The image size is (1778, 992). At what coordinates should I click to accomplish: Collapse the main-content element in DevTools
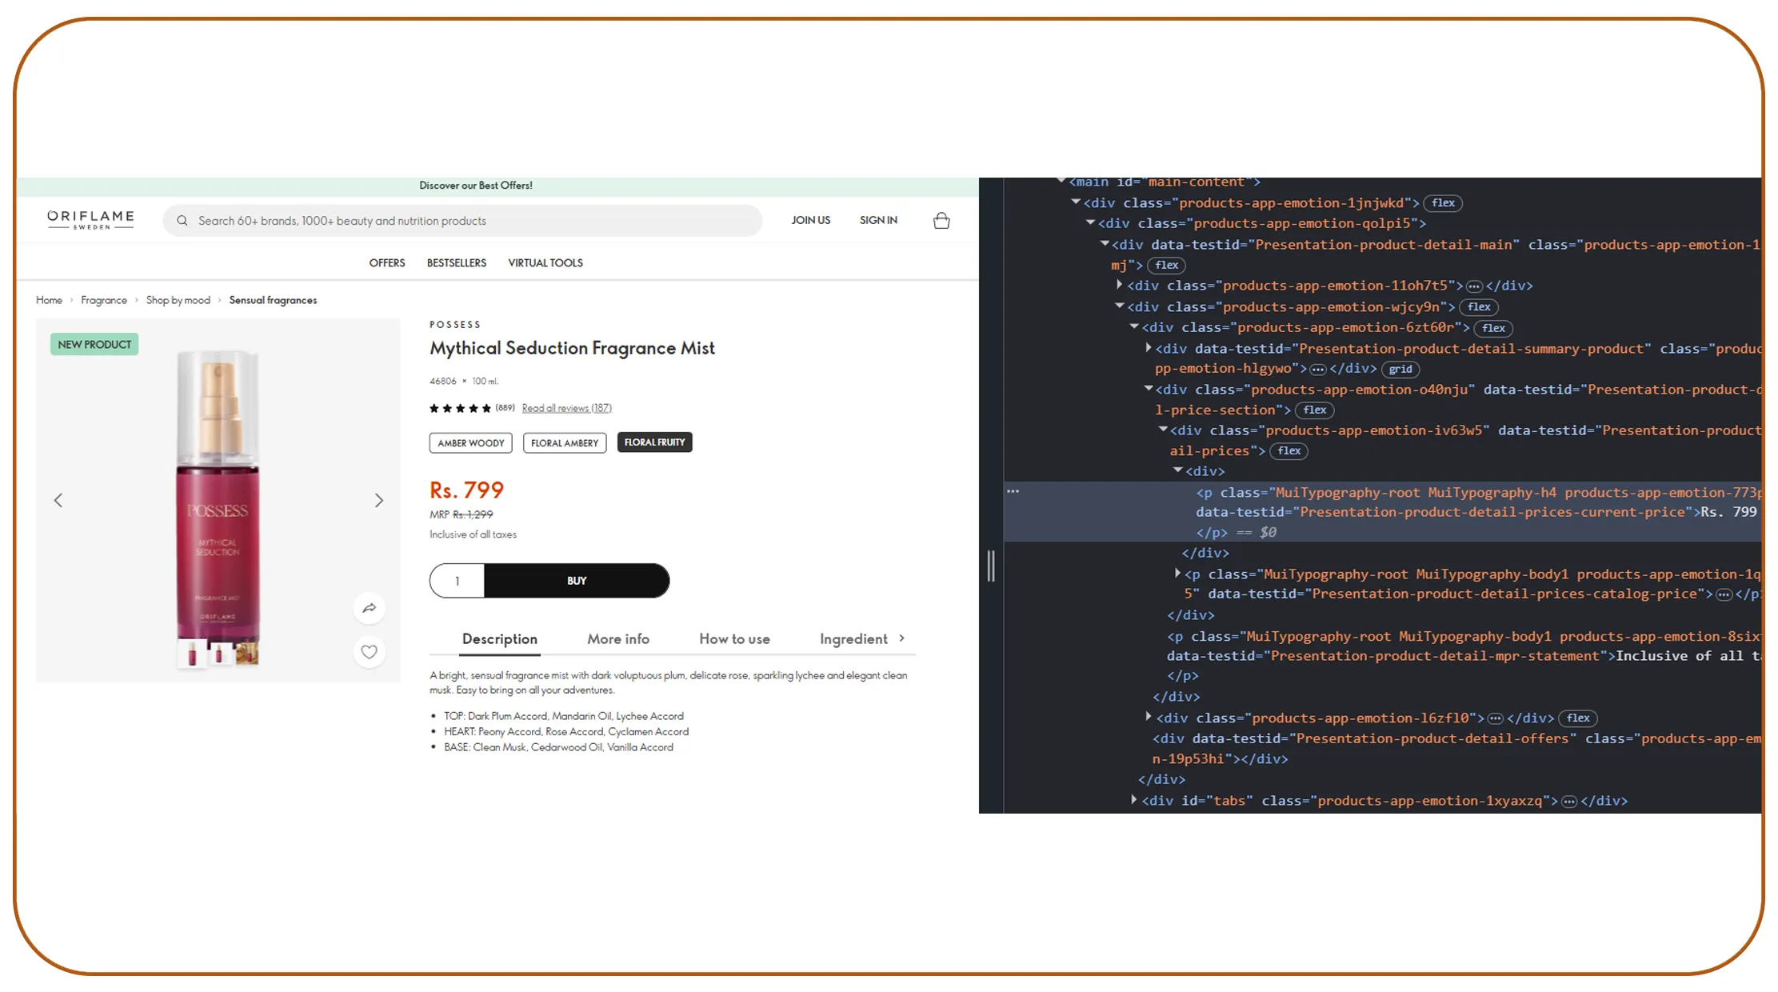tap(1061, 182)
